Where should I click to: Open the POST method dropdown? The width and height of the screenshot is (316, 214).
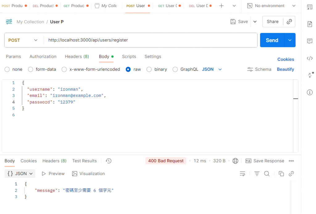point(23,40)
